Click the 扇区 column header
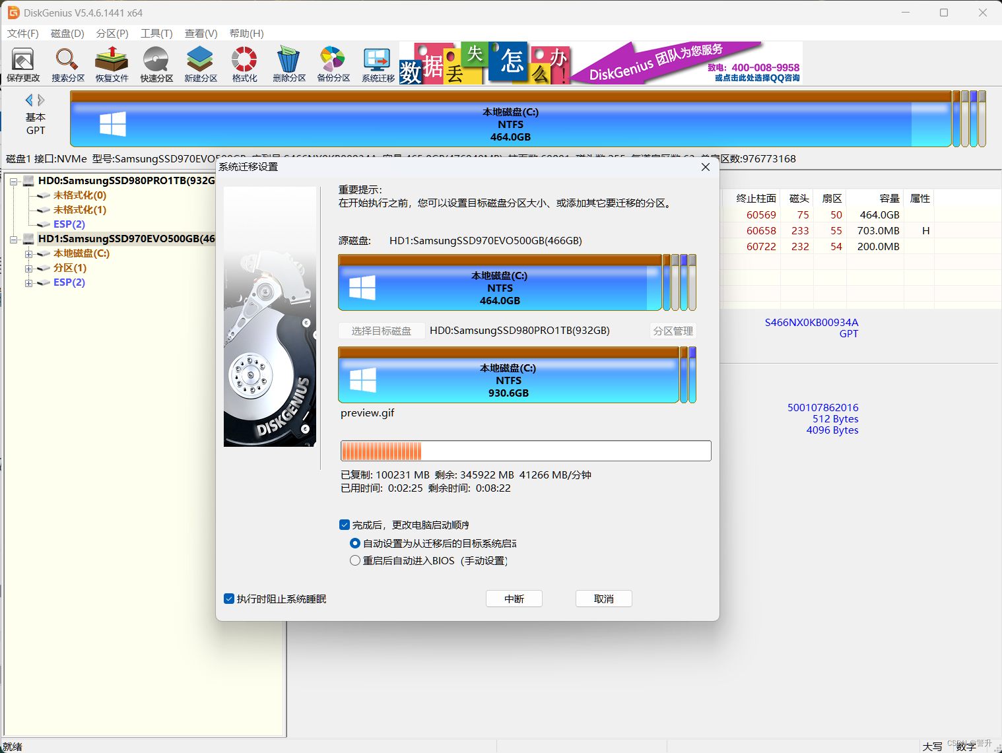Viewport: 1002px width, 753px height. pyautogui.click(x=832, y=198)
